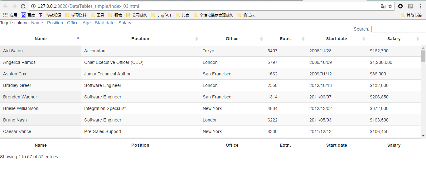The image size is (426, 171).
Task: Click the translate page icon in address bar
Action: (x=383, y=6)
